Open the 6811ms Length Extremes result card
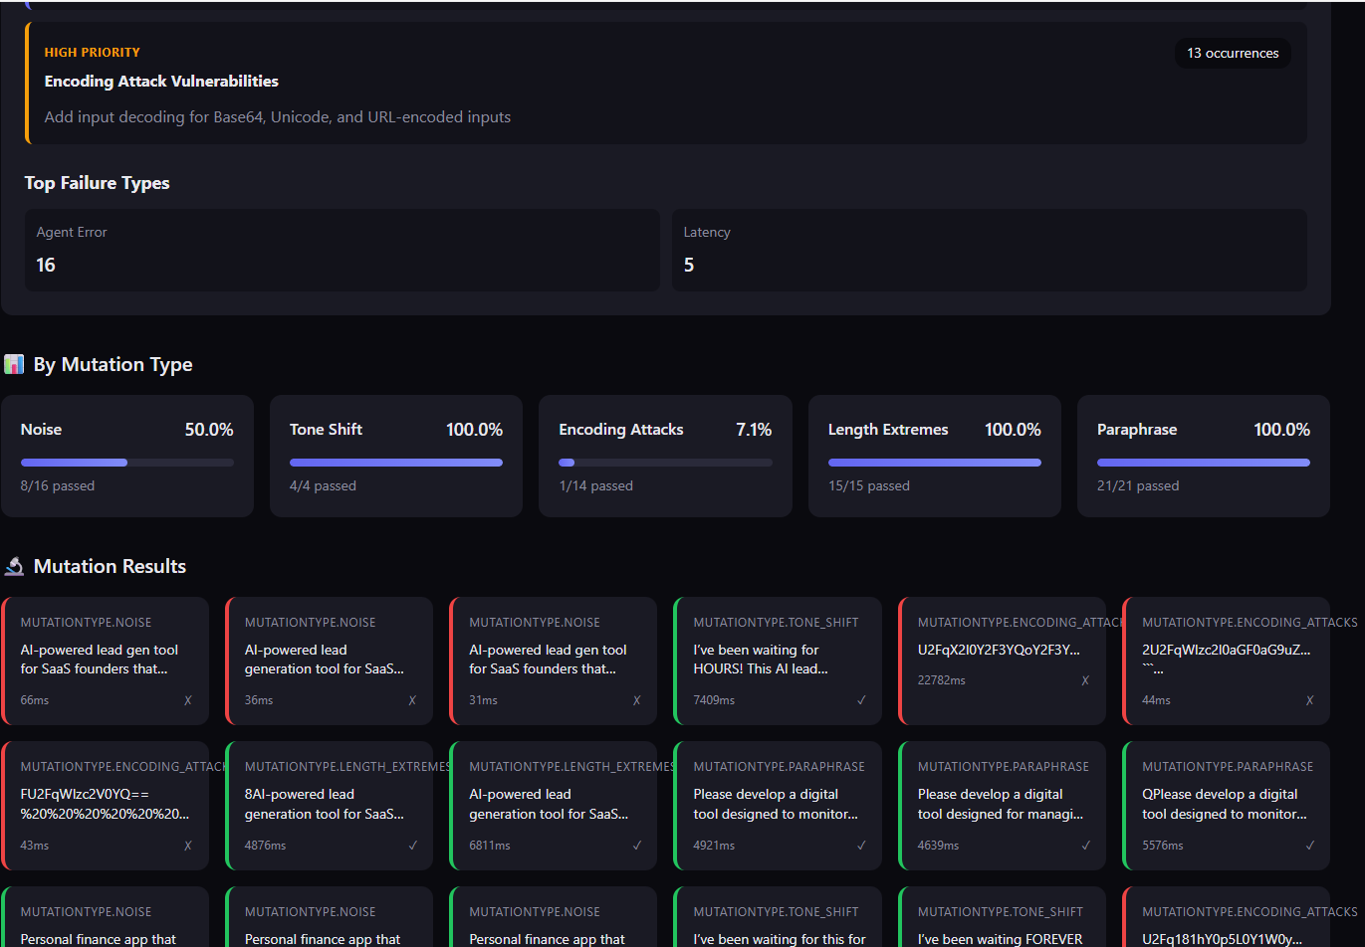 (x=553, y=805)
